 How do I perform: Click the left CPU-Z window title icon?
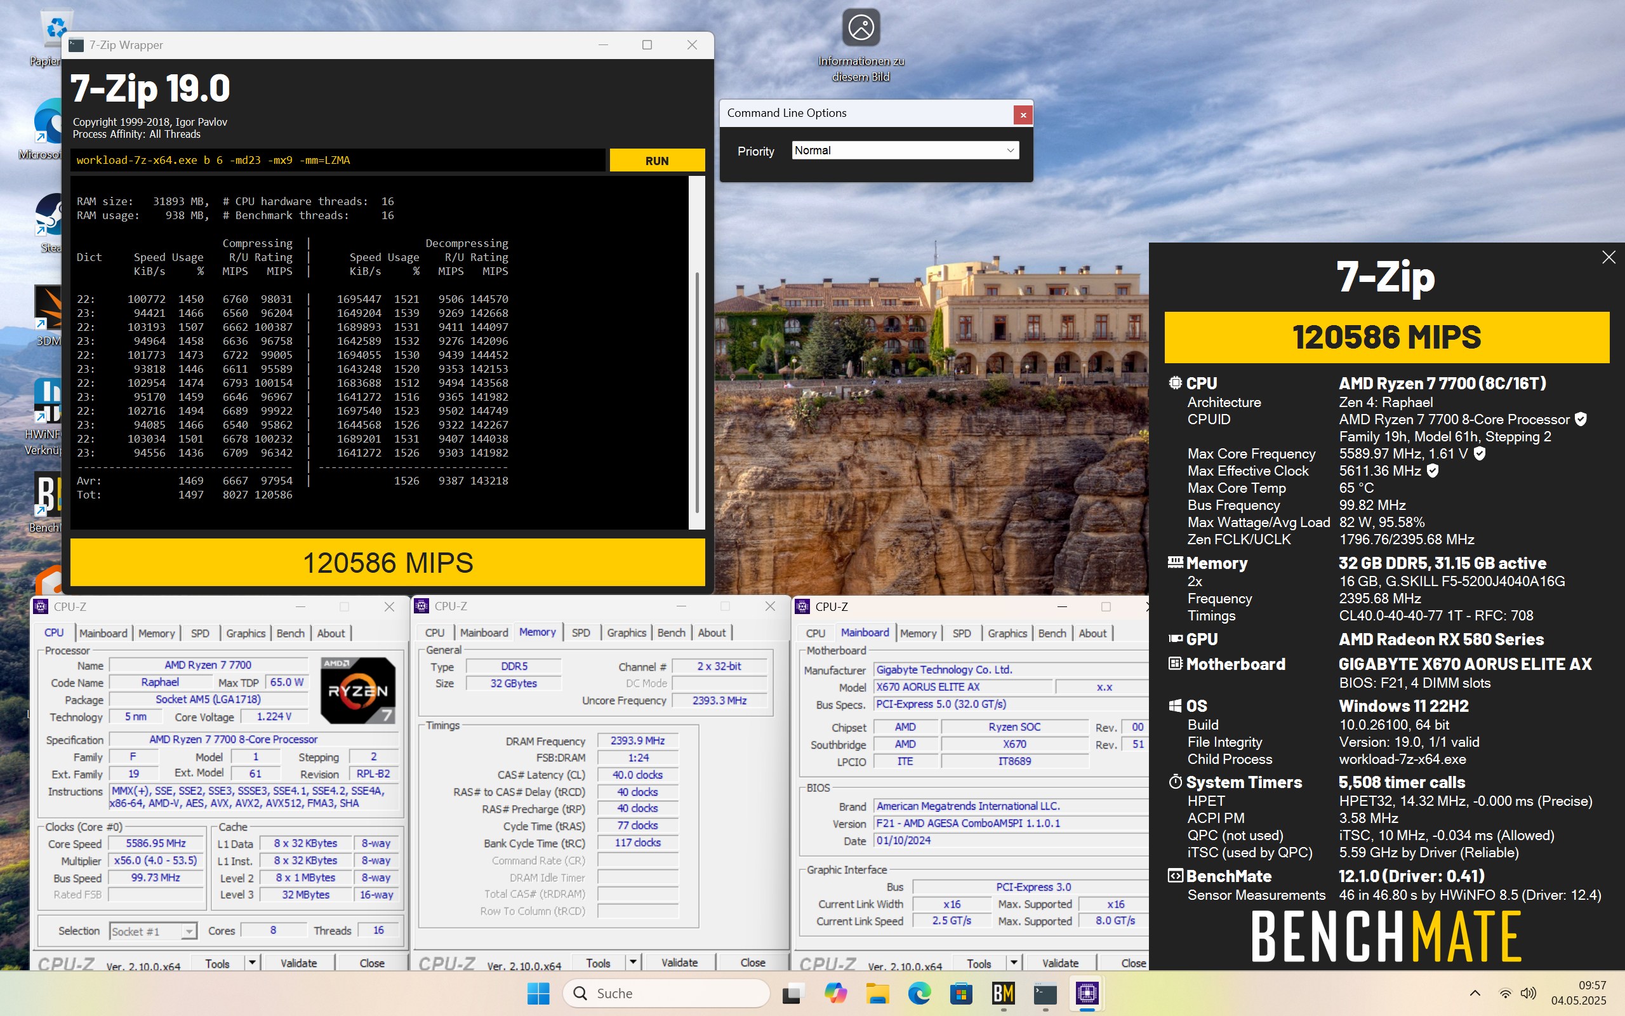click(41, 606)
